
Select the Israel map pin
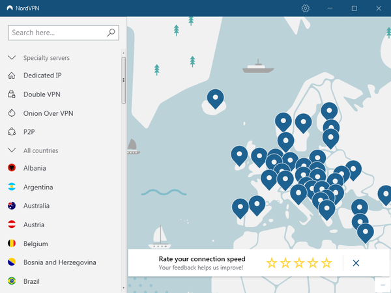pos(366,233)
